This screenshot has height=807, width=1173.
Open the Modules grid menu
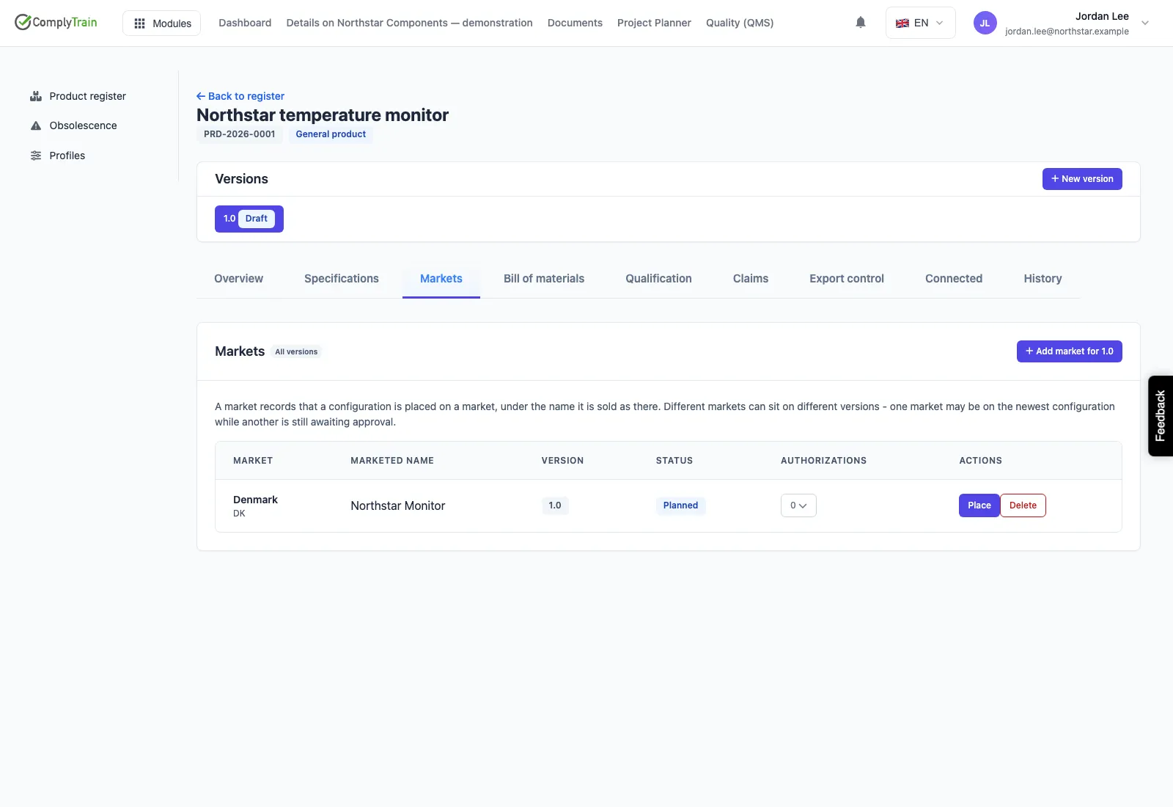pos(161,23)
